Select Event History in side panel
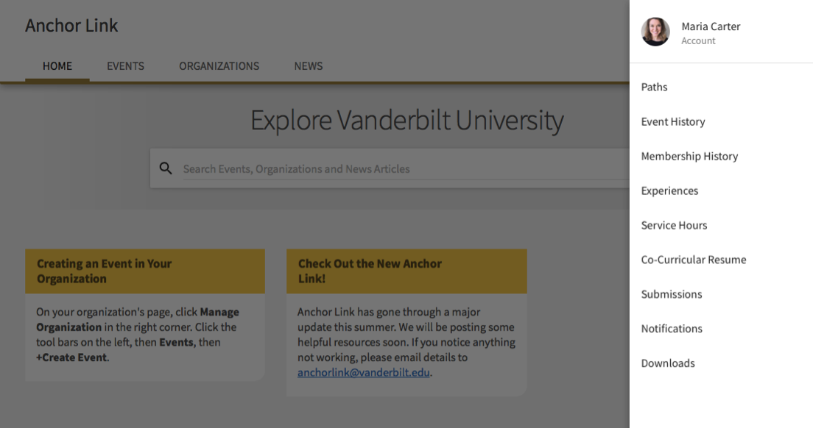 click(x=672, y=121)
